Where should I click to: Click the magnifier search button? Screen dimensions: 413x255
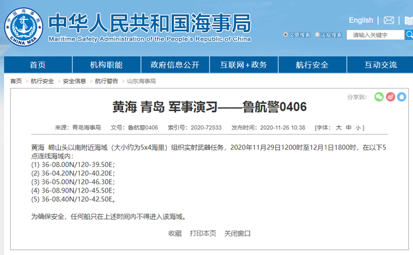click(x=409, y=34)
